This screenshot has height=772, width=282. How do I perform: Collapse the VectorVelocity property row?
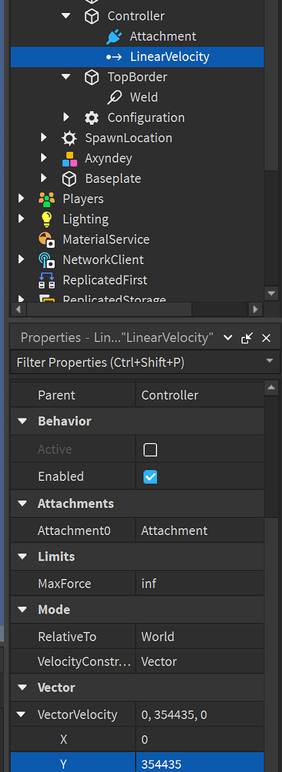click(x=22, y=715)
